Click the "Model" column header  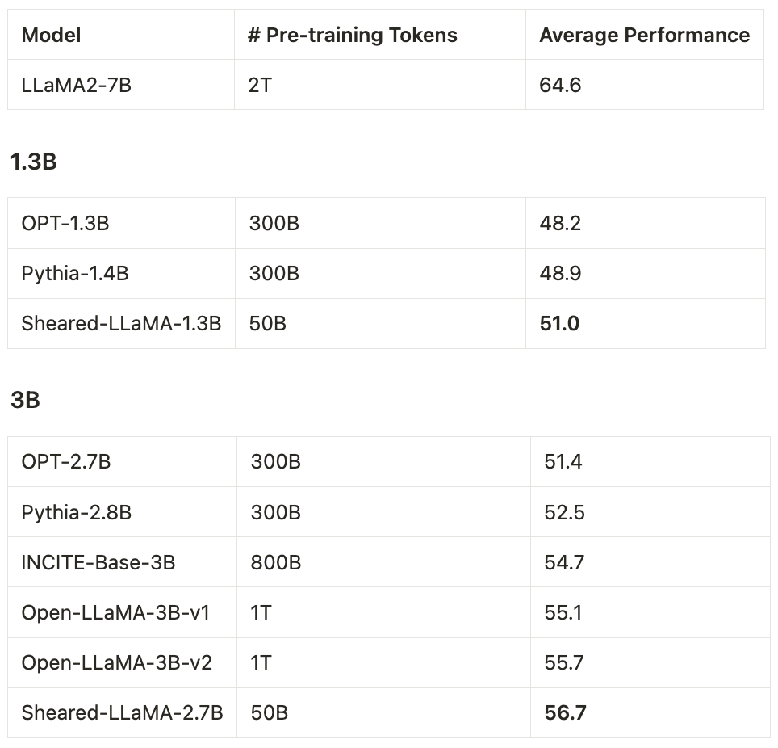[x=51, y=36]
